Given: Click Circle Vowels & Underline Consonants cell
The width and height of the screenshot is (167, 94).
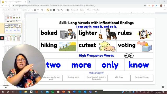Looking at the screenshot, I should tap(96, 78).
